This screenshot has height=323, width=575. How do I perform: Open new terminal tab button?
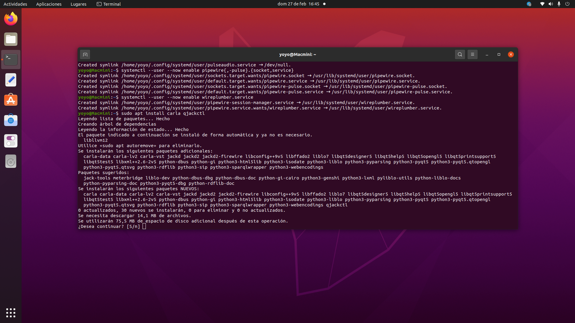coord(85,54)
